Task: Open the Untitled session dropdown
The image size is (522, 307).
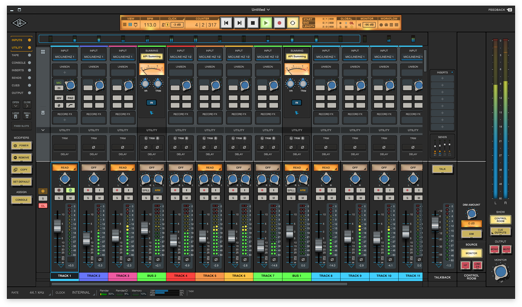Action: 261,10
